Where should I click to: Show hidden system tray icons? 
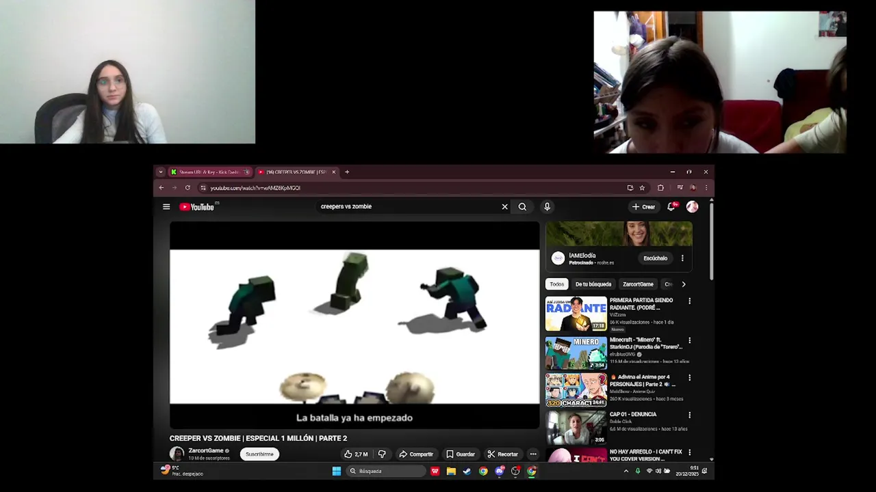626,471
